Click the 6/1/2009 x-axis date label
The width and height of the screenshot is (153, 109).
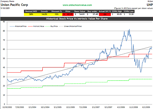click(x=146, y=107)
